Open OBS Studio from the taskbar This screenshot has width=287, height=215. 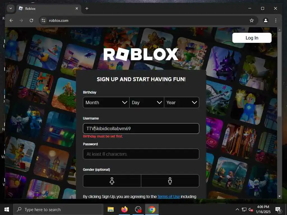click(138, 209)
